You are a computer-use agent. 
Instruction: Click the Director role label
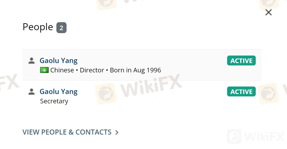point(92,70)
